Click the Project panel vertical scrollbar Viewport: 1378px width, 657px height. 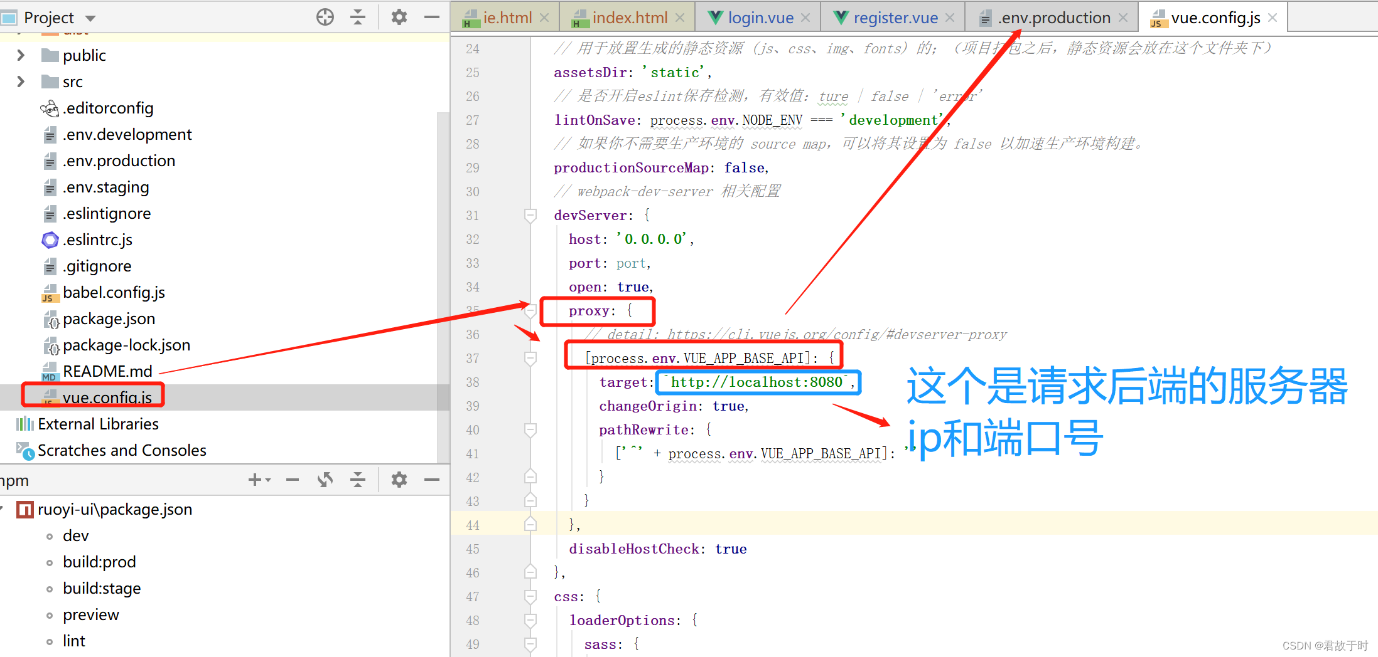pos(443,287)
